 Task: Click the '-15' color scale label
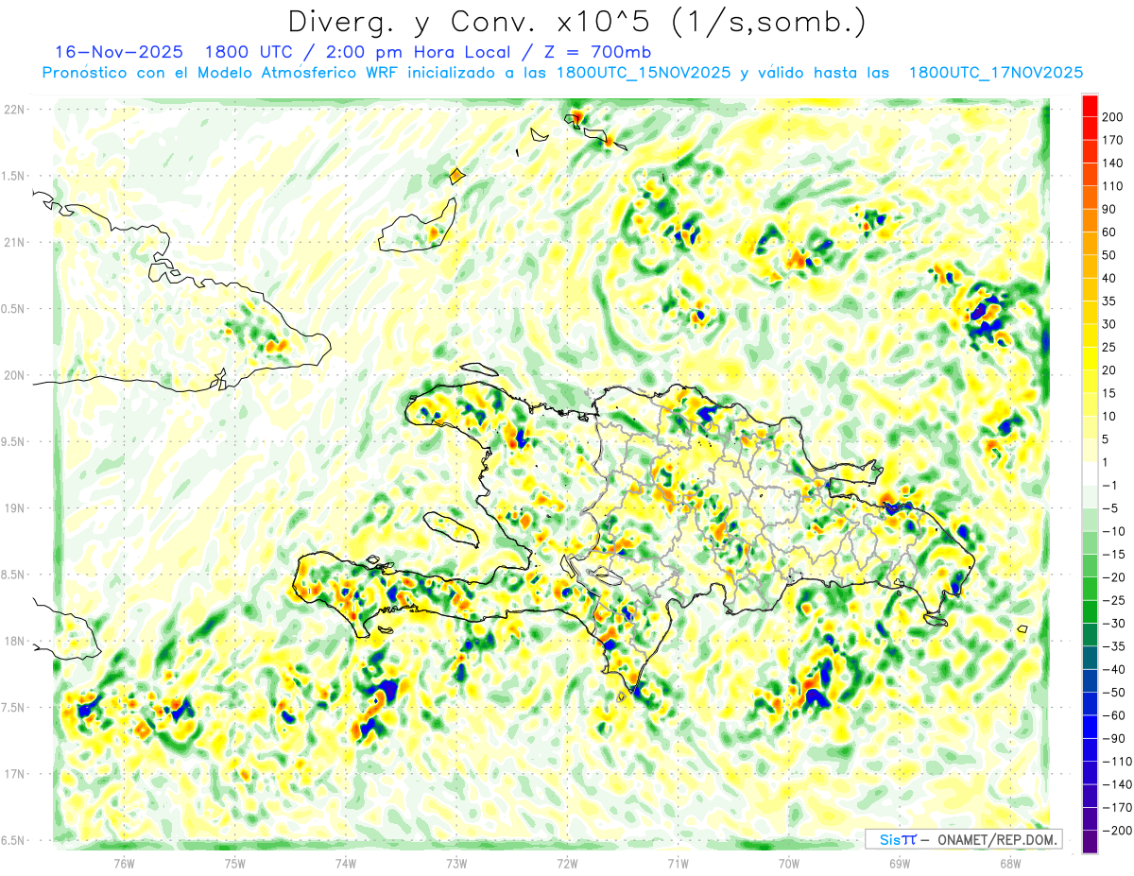(x=1114, y=554)
